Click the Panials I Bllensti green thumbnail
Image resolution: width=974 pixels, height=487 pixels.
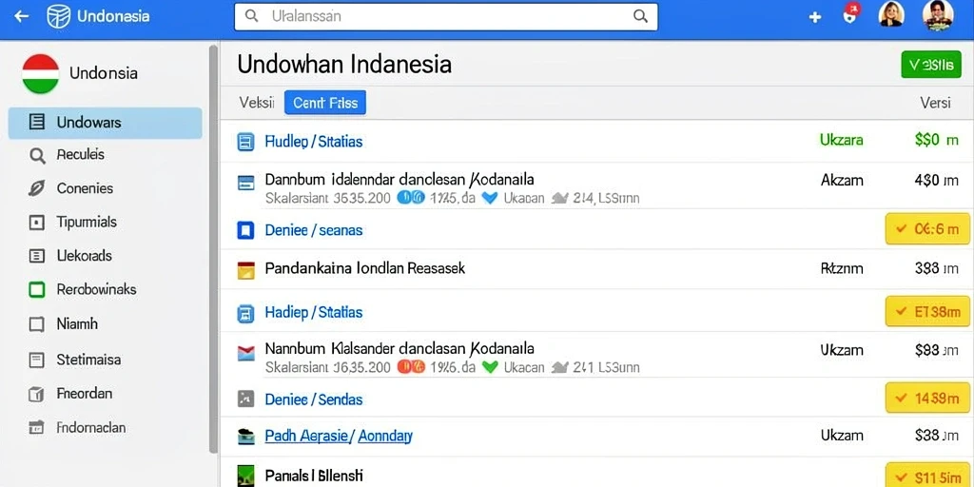click(x=246, y=476)
